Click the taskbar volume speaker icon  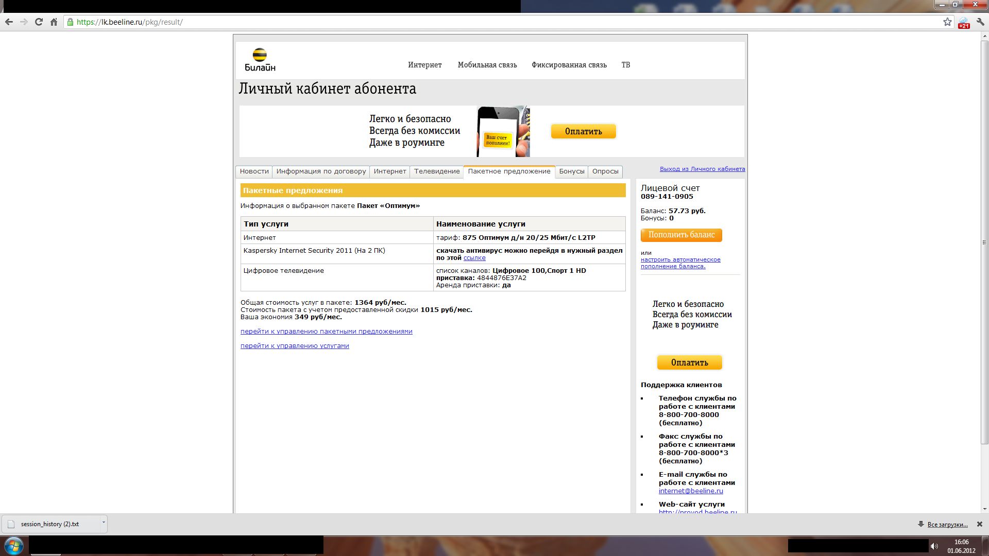(934, 546)
